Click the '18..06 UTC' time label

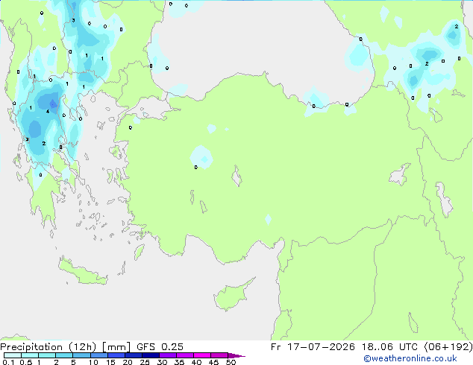click(x=389, y=347)
